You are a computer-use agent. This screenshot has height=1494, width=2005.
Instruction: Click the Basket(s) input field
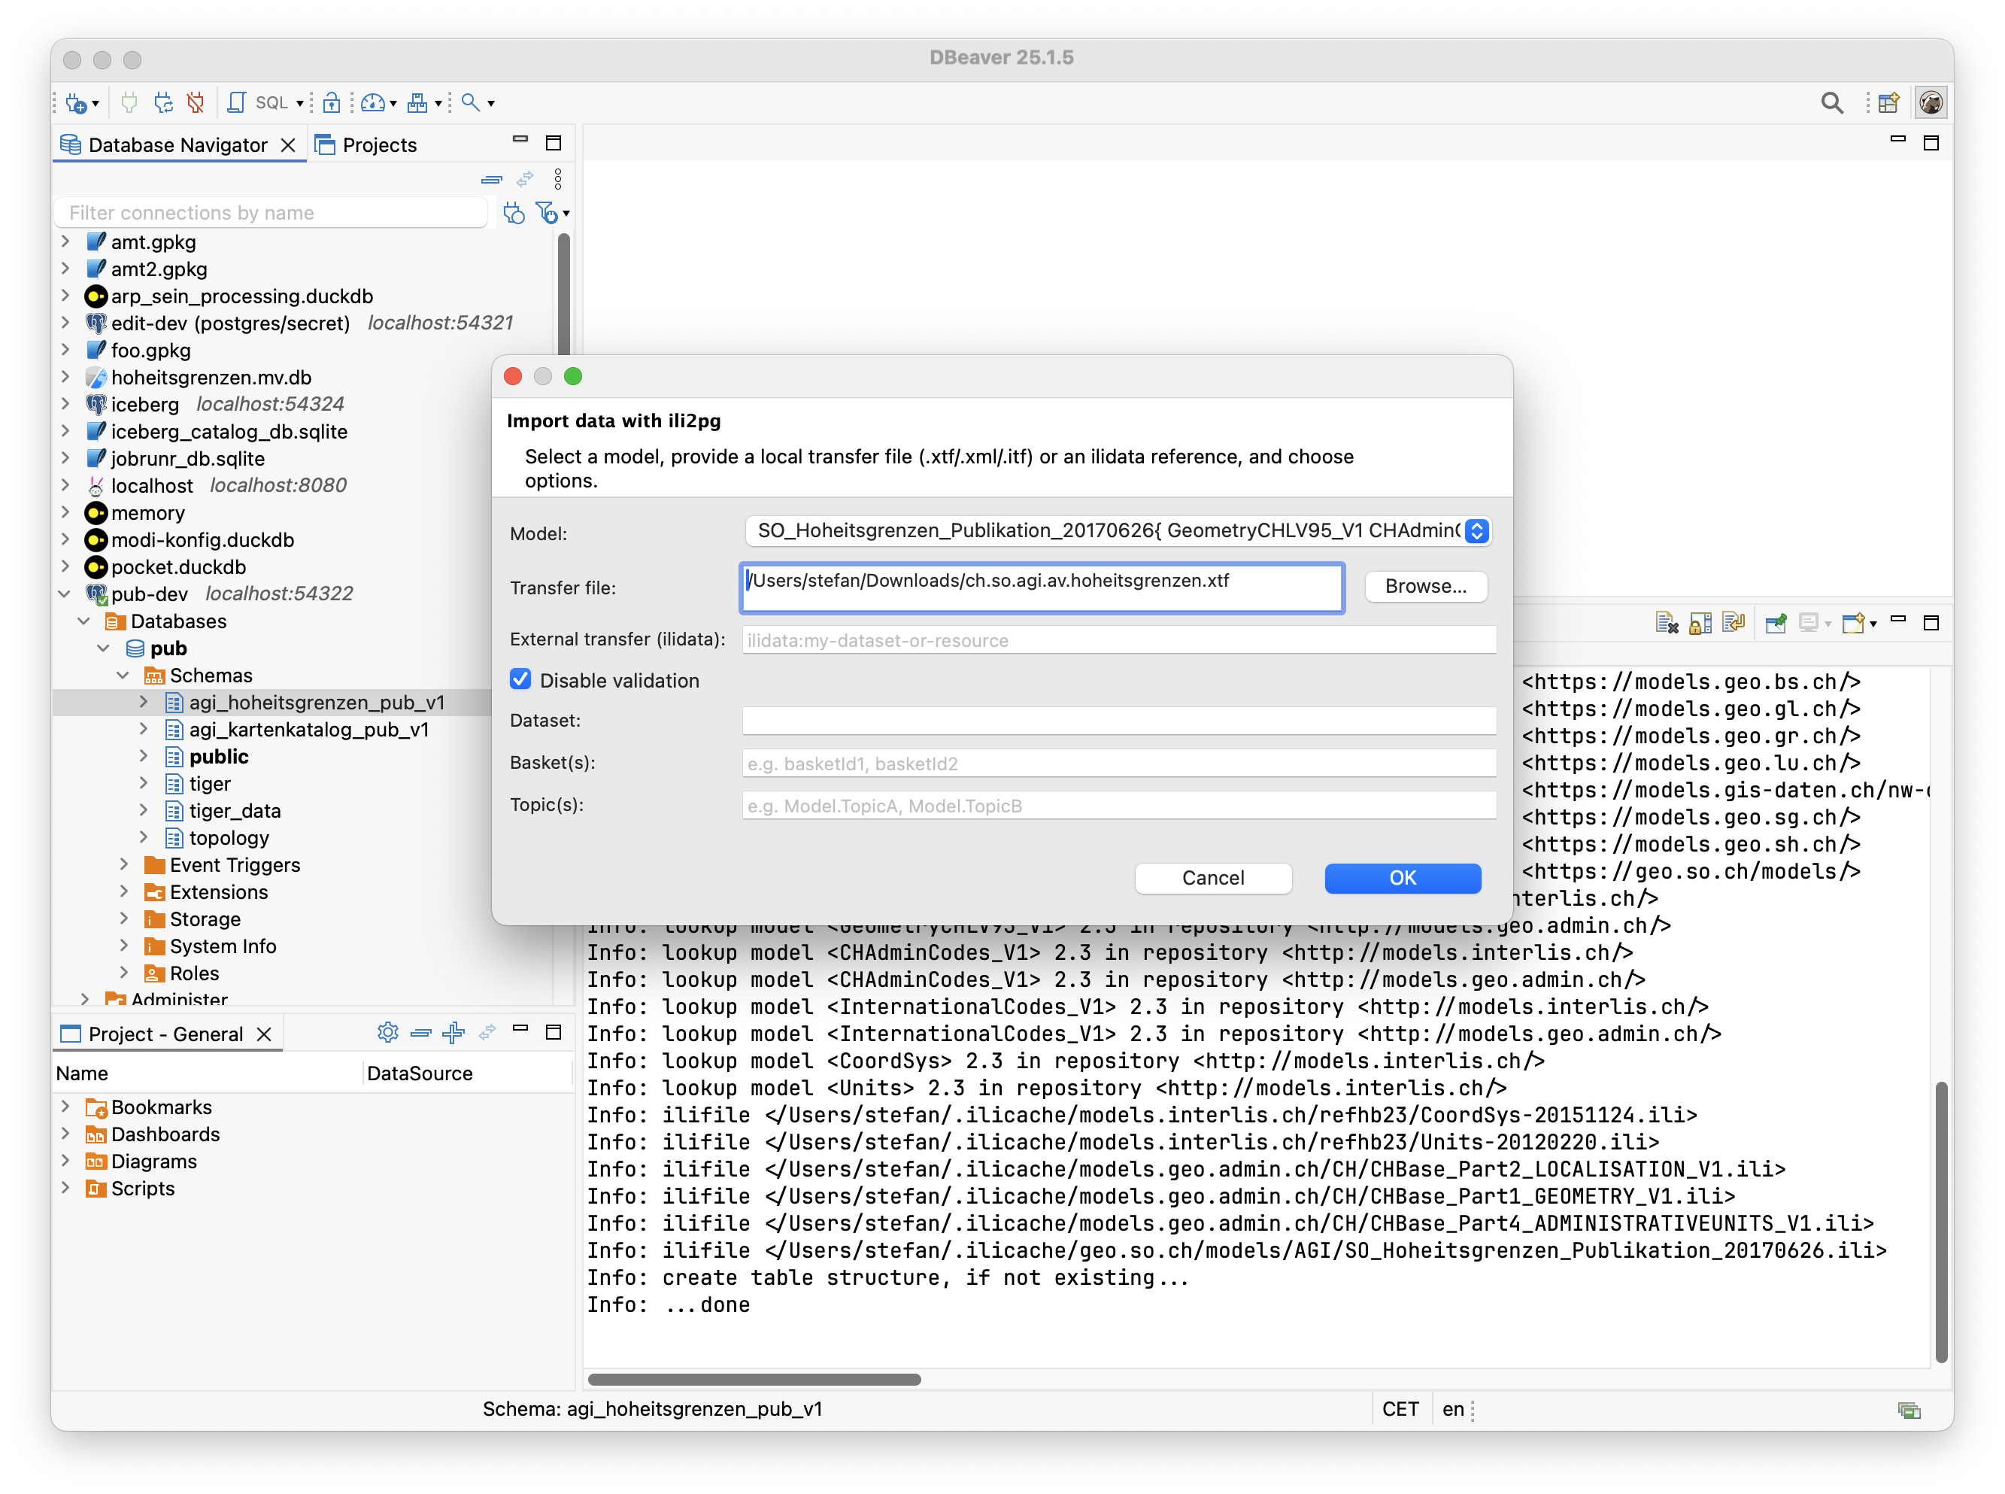click(1119, 764)
